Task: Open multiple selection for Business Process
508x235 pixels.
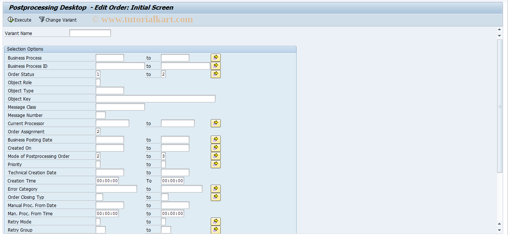Action: pos(216,57)
